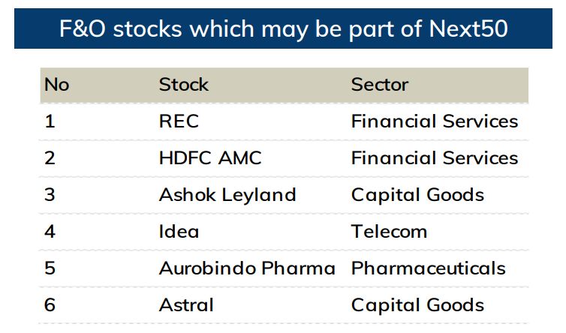This screenshot has width=566, height=333.
Task: Select the Pharmaceuticals sector cell
Action: pos(429,268)
